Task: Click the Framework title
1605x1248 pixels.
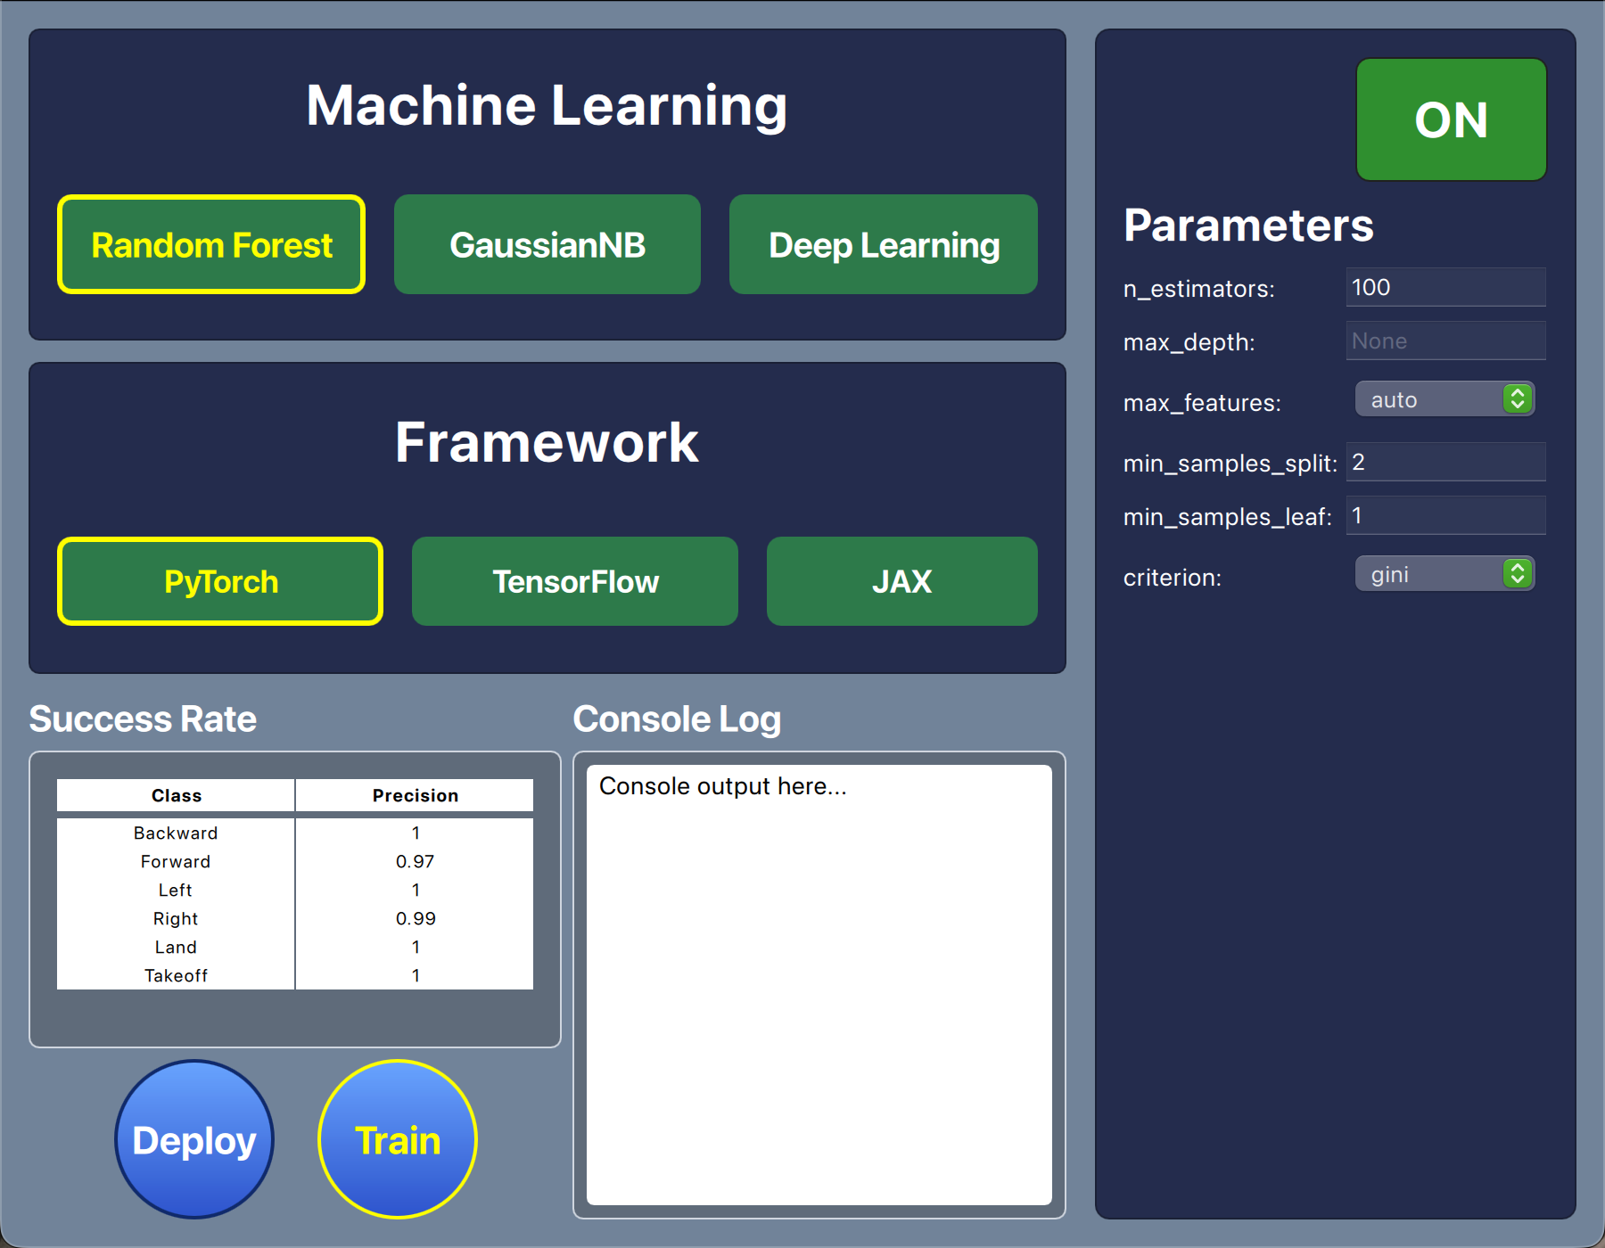Action: 547,442
